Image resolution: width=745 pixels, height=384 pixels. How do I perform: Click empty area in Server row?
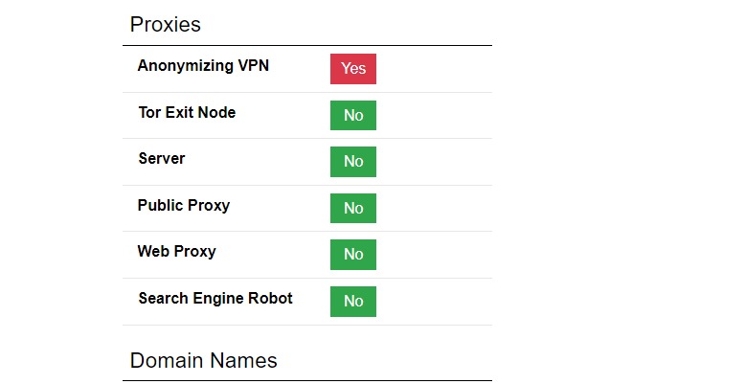[x=434, y=162]
